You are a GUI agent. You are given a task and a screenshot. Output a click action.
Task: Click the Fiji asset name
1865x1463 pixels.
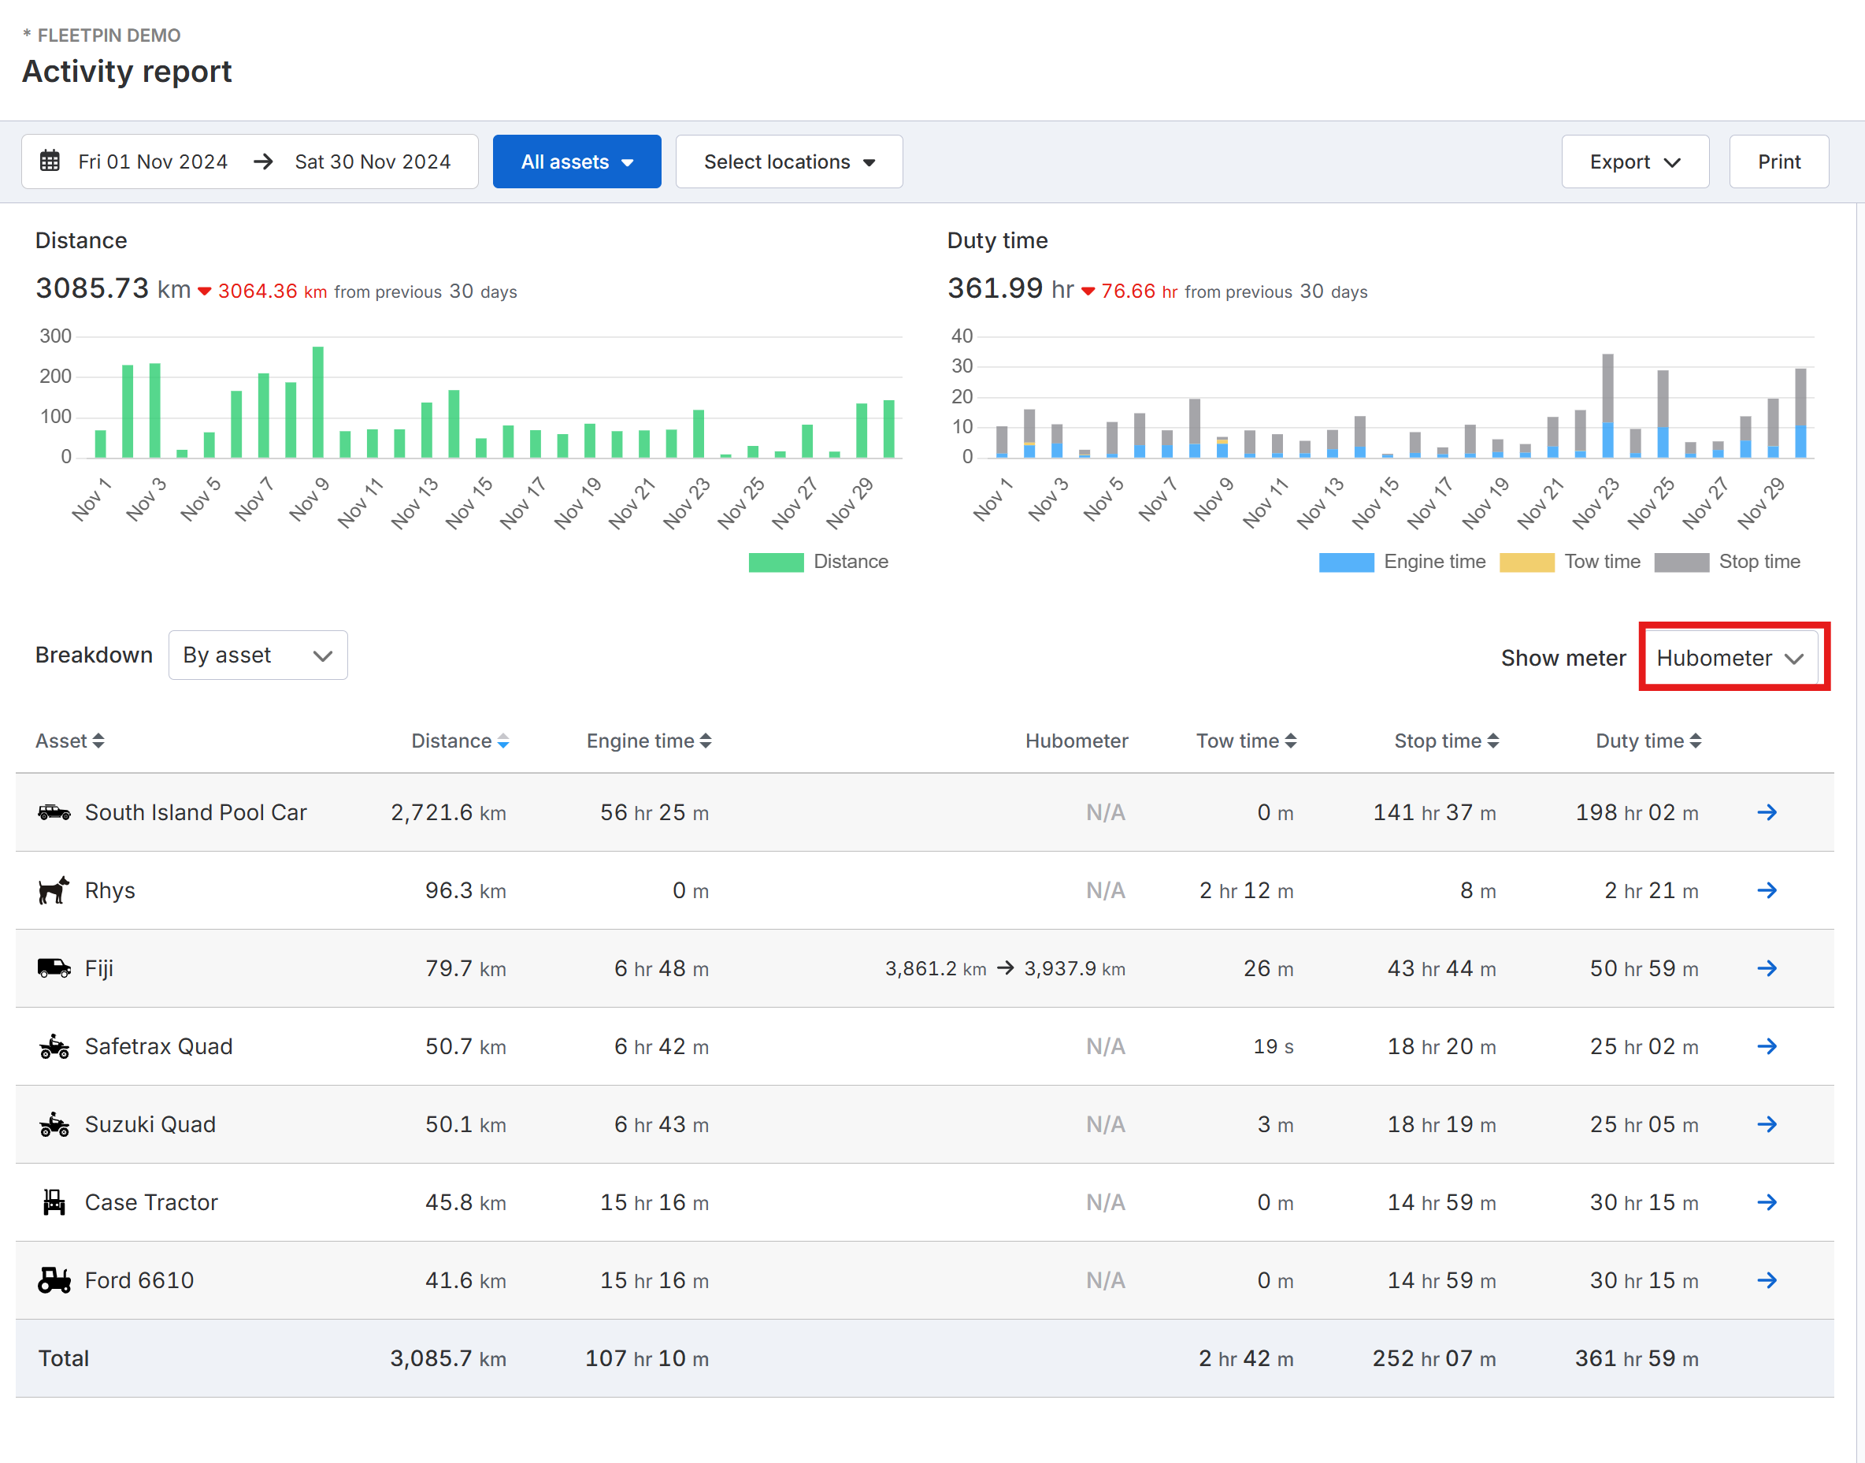click(98, 968)
